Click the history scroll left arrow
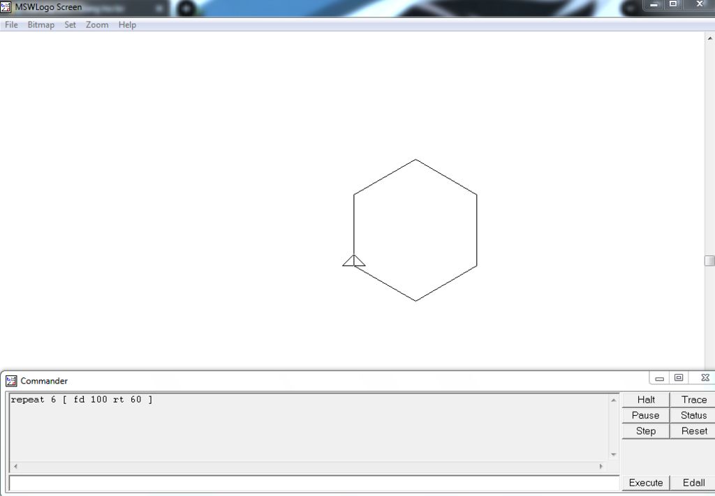The height and width of the screenshot is (496, 715). (15, 467)
